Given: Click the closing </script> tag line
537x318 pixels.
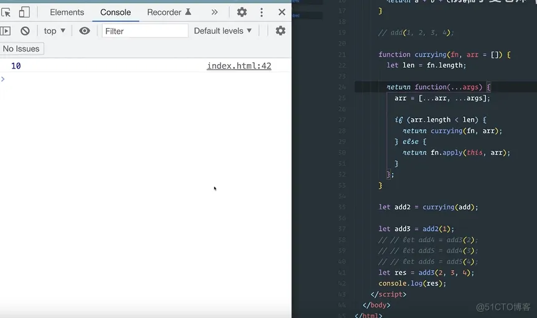Looking at the screenshot, I should point(388,294).
